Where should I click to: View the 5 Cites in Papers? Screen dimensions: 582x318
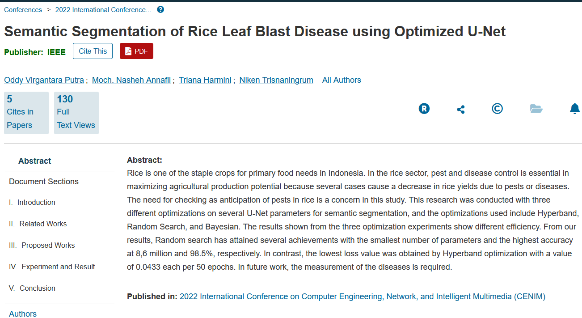pos(26,113)
